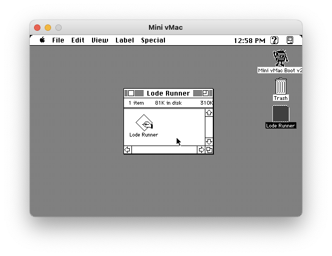Screen dimensions: 332x256
Task: Open the File menu
Action: [x=58, y=40]
